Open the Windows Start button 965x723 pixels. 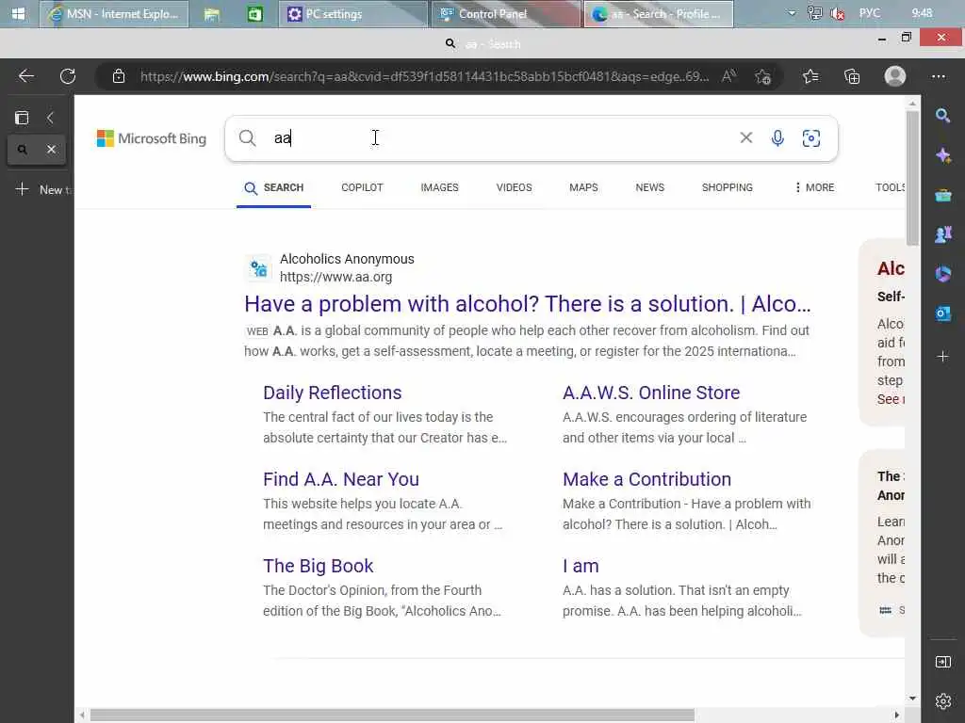click(x=18, y=13)
